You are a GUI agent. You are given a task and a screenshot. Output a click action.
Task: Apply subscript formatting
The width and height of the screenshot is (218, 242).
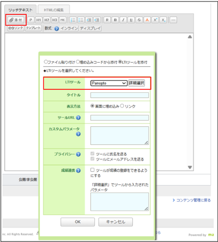coord(163,20)
